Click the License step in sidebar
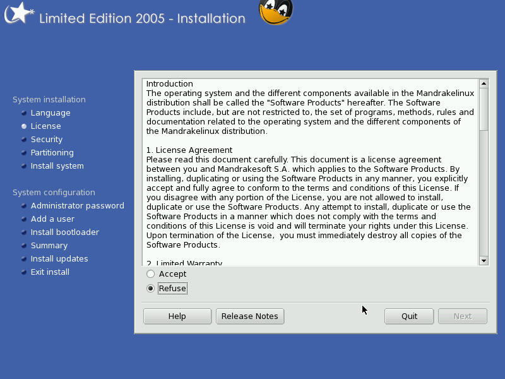The image size is (505, 379). (x=45, y=126)
